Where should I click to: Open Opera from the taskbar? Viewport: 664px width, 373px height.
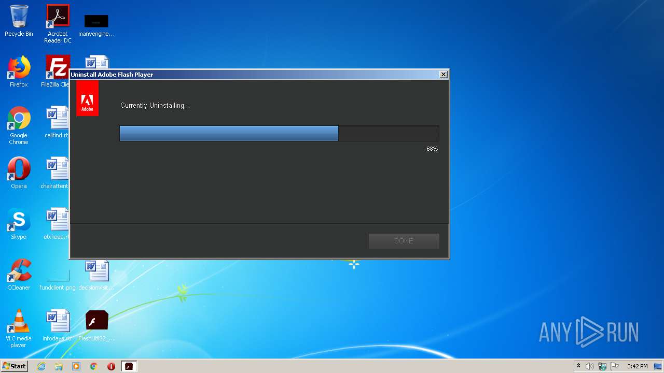111,366
